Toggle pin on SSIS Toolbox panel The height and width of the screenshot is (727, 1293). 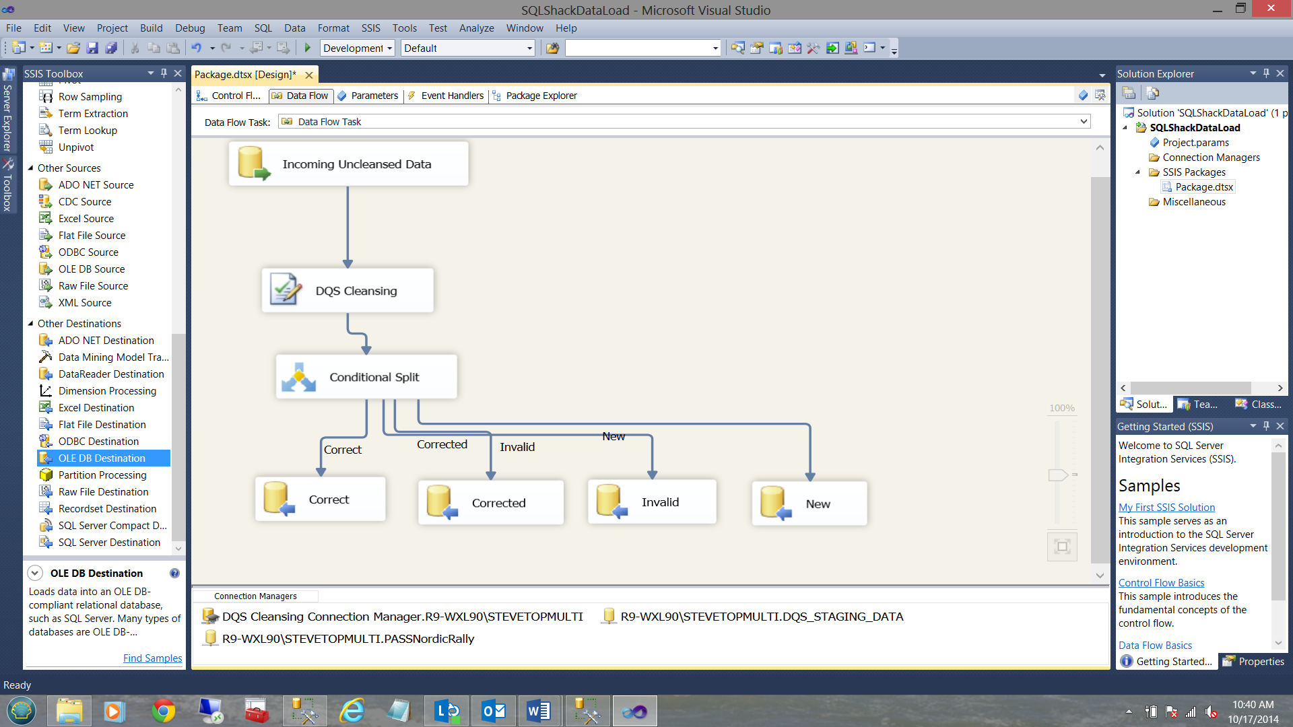click(x=164, y=73)
